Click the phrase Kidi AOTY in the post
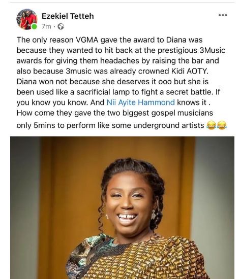Screen dimensions: 240x279 tap(190, 71)
